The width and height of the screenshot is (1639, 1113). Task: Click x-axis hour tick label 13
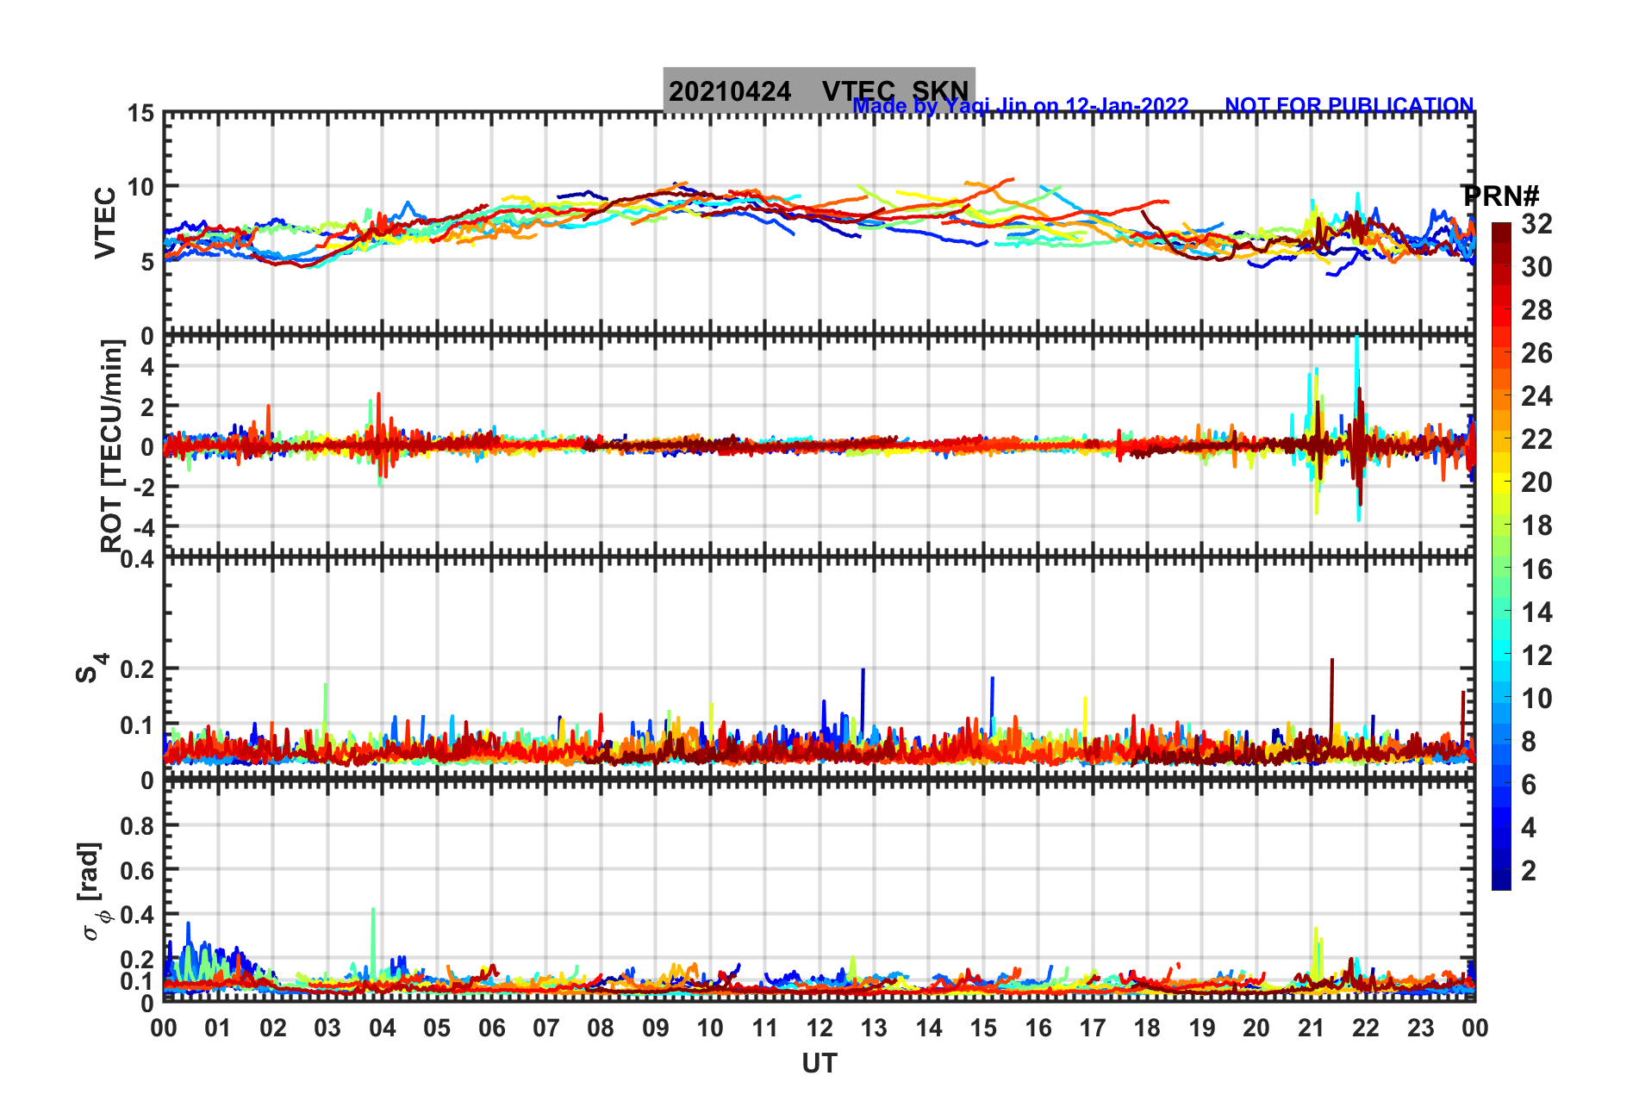coord(874,1028)
